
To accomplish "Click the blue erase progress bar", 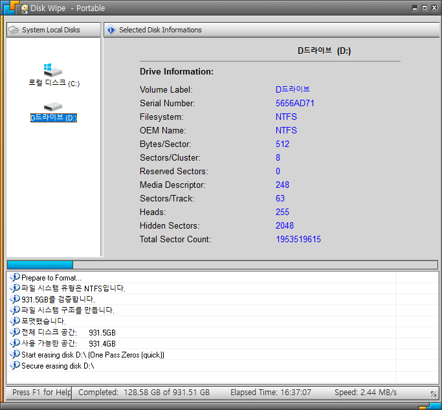I will point(40,265).
